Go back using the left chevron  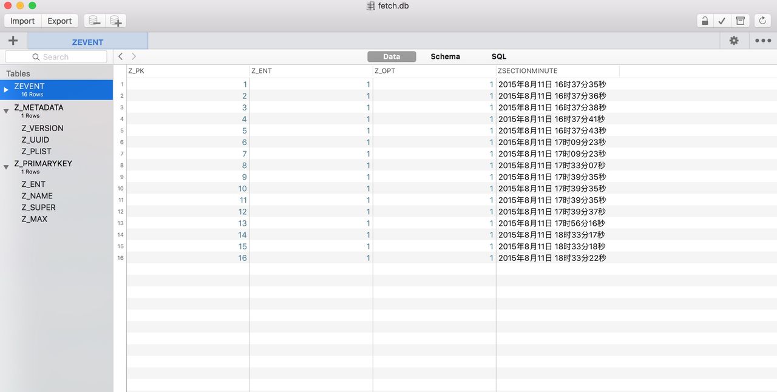point(121,56)
